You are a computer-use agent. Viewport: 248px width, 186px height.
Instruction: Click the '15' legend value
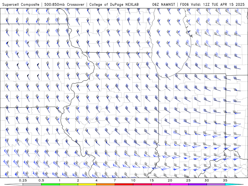[152, 180]
